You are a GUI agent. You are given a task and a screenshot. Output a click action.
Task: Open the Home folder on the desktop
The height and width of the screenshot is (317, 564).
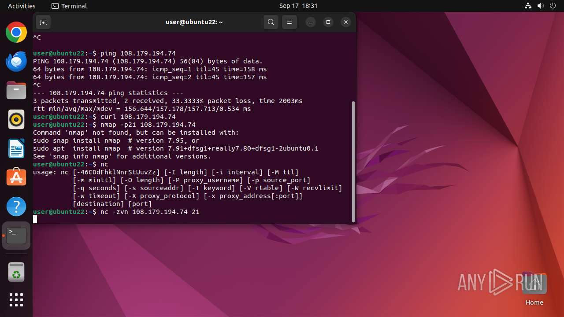(x=534, y=289)
